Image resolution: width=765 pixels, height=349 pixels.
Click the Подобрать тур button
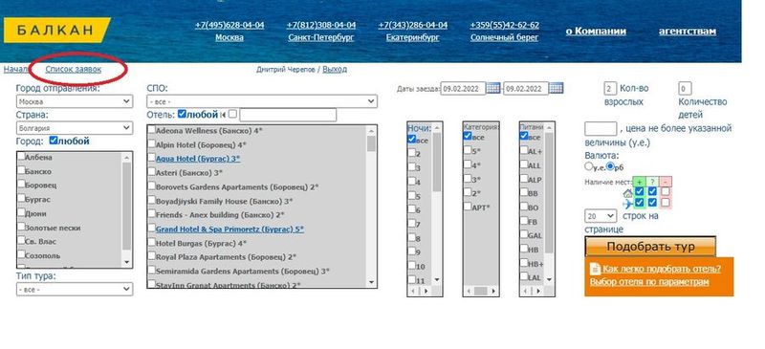point(650,247)
